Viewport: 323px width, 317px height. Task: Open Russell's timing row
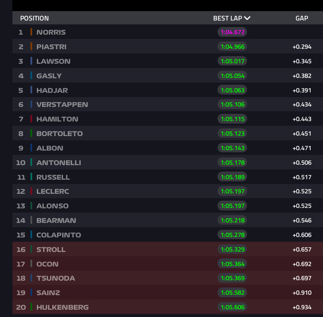[53, 177]
